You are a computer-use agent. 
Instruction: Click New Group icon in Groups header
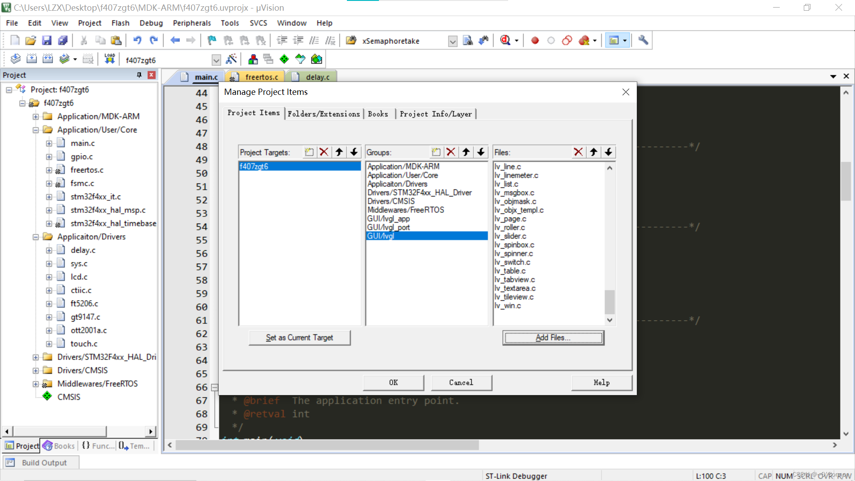coord(436,152)
